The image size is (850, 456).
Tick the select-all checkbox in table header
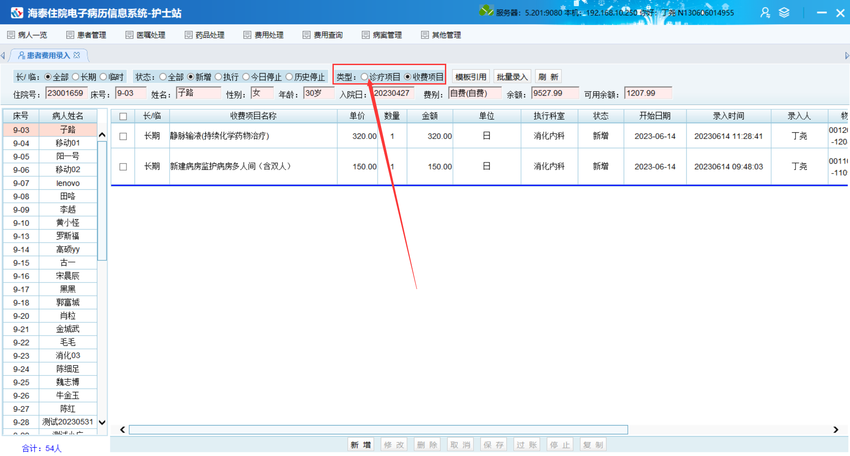pyautogui.click(x=124, y=116)
